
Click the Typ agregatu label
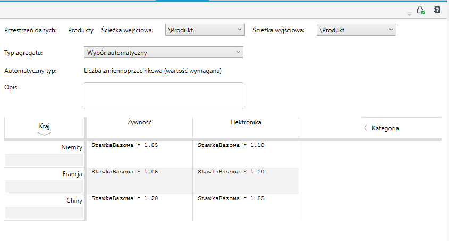[x=23, y=53]
